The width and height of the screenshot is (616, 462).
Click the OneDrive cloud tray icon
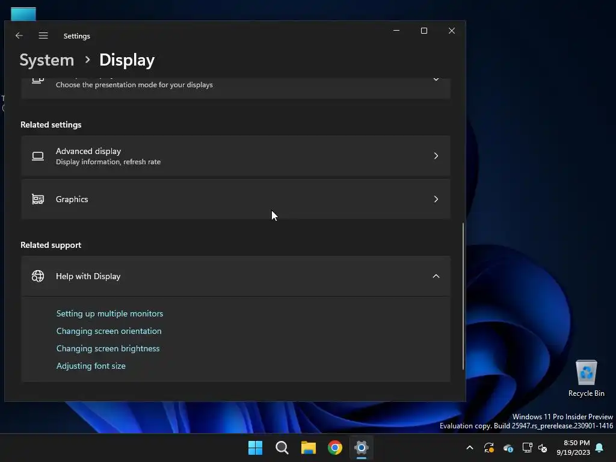[508, 448]
